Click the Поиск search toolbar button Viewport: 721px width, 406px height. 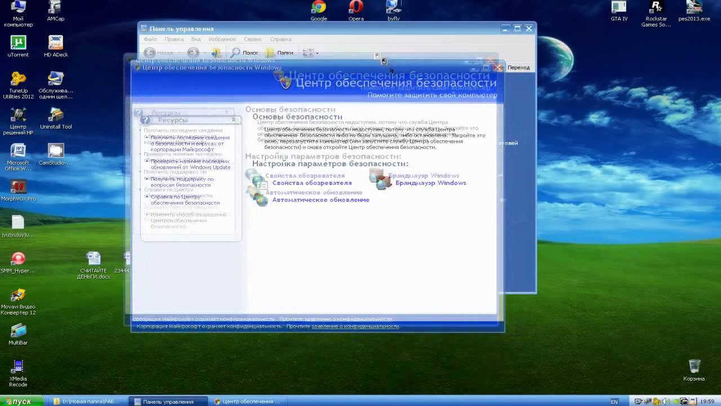click(x=244, y=52)
